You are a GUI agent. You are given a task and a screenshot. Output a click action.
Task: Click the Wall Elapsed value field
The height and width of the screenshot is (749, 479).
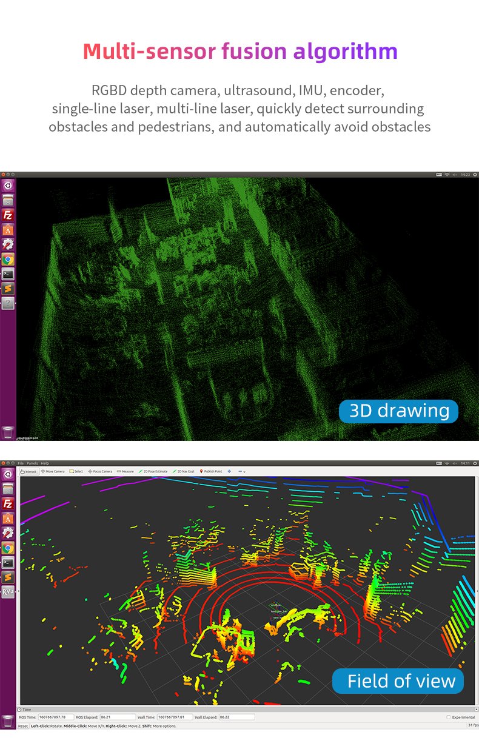click(236, 717)
